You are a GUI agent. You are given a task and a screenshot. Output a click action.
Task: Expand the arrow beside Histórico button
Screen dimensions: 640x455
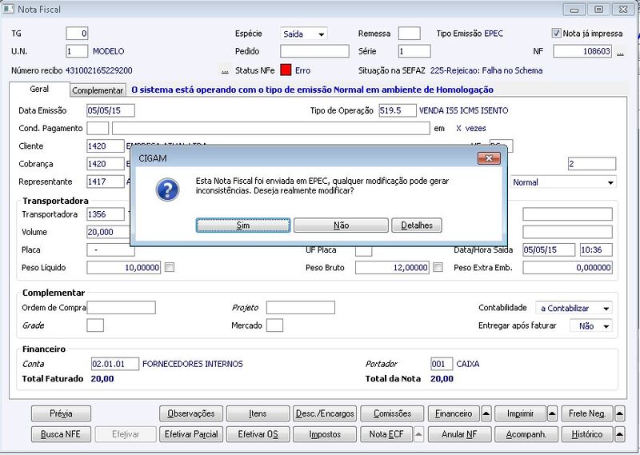click(x=619, y=434)
